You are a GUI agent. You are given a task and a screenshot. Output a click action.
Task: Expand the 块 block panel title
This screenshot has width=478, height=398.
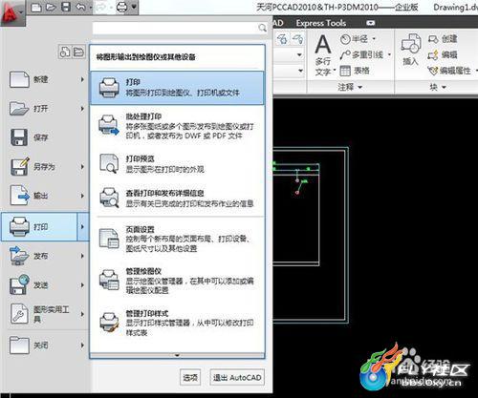[x=437, y=87]
